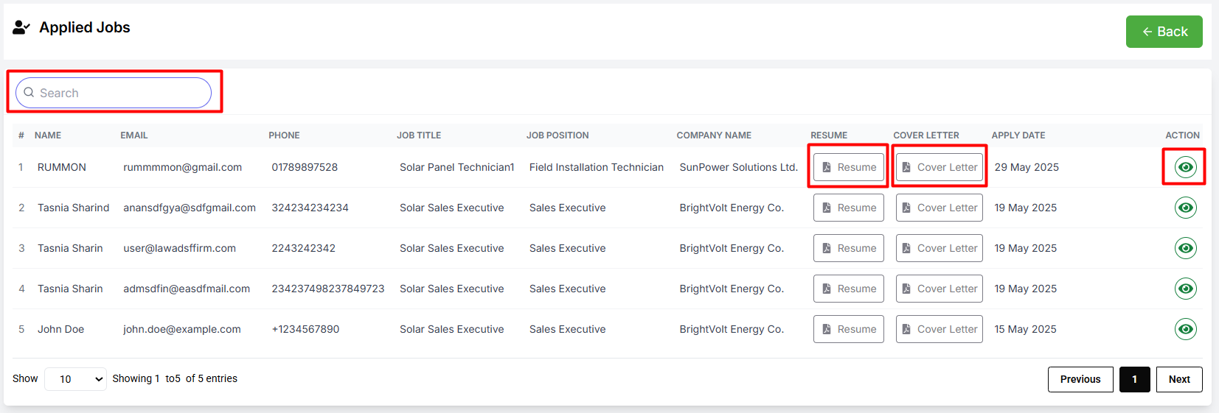Viewport: 1219px width, 413px height.
Task: Click eye icon for user@lawadsffirm.com row
Action: (1185, 248)
